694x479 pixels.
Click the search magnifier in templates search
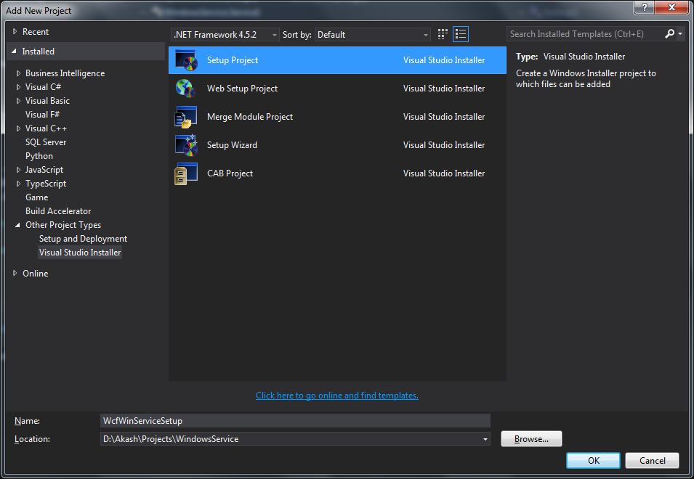pyautogui.click(x=669, y=33)
